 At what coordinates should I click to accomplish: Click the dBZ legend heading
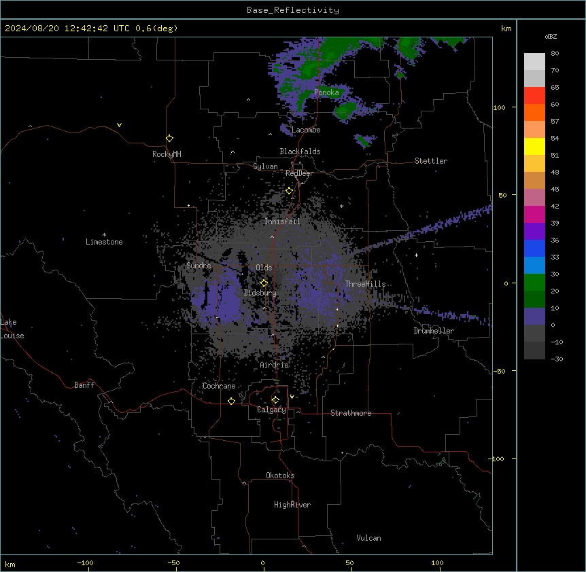tap(551, 36)
